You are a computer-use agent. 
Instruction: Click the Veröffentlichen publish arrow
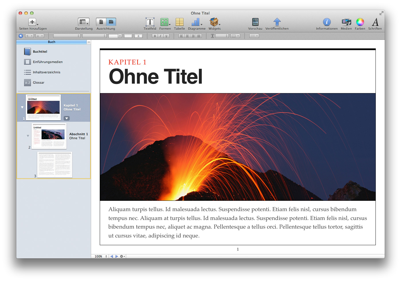pos(277,22)
